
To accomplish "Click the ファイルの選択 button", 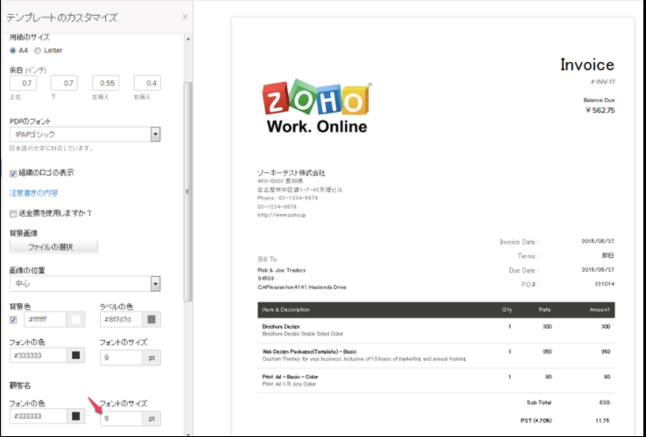I will (x=53, y=246).
